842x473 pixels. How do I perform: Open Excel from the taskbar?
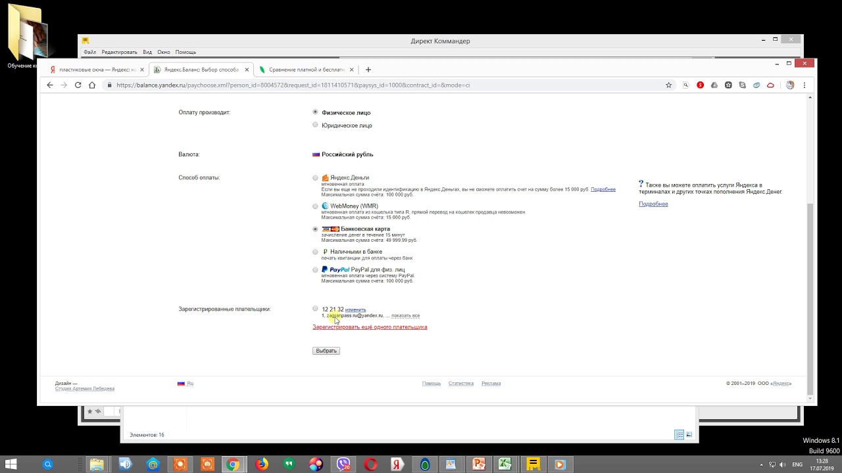(505, 464)
